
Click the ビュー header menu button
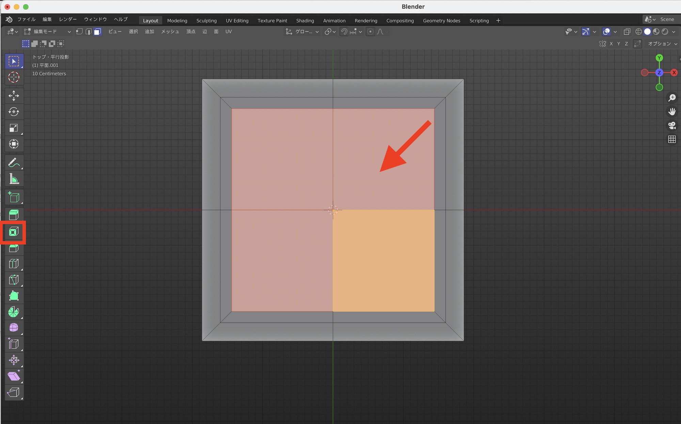point(115,32)
